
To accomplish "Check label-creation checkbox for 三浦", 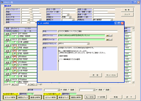I will click(x=8, y=42).
